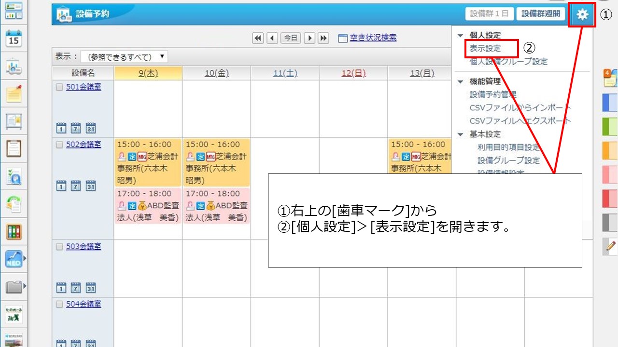Screen dimensions: 618x347
Task: Open 31-day view icon for 503会議室
Action: [91, 288]
